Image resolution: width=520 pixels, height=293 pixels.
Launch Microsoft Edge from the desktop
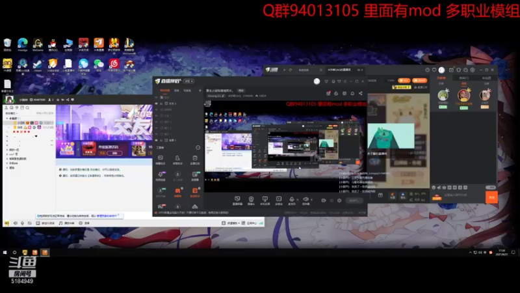click(22, 43)
